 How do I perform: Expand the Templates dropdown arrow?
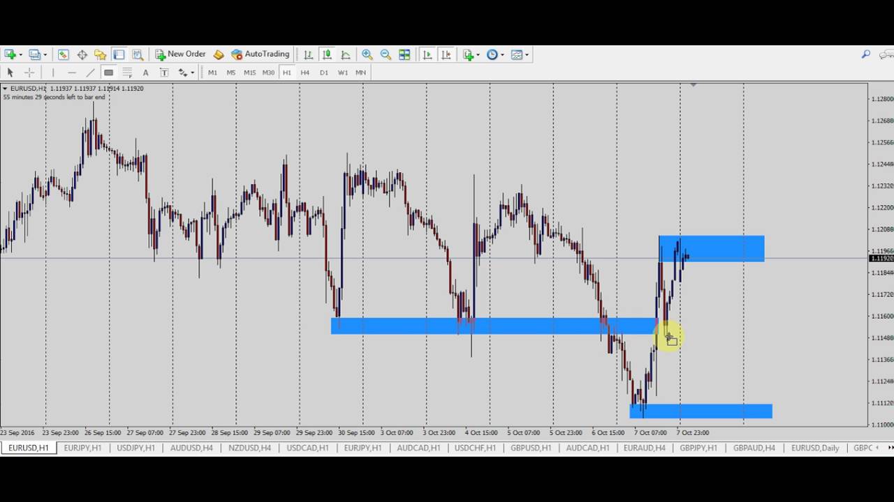[527, 54]
